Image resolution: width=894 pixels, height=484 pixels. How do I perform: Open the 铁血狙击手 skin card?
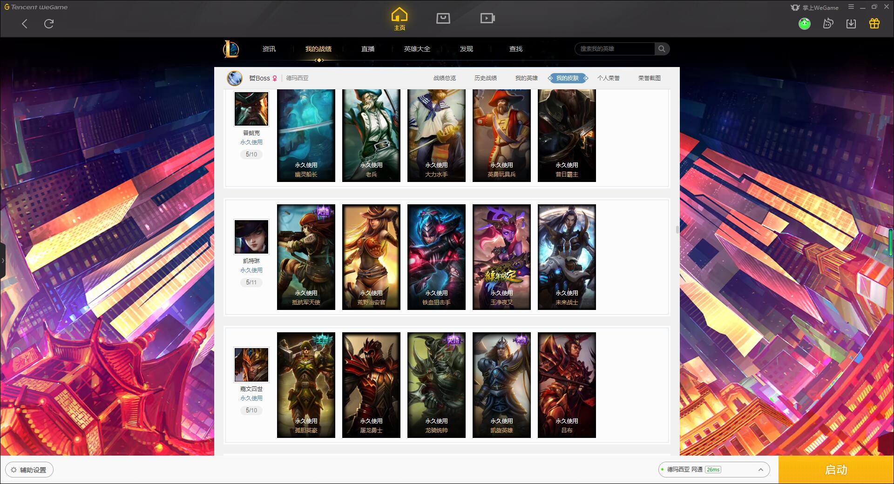[x=436, y=257]
